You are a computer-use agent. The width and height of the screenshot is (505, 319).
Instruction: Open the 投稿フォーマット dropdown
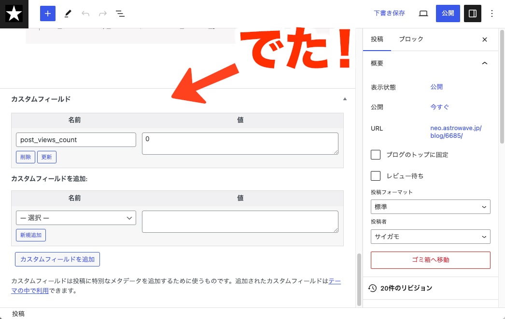[430, 207]
